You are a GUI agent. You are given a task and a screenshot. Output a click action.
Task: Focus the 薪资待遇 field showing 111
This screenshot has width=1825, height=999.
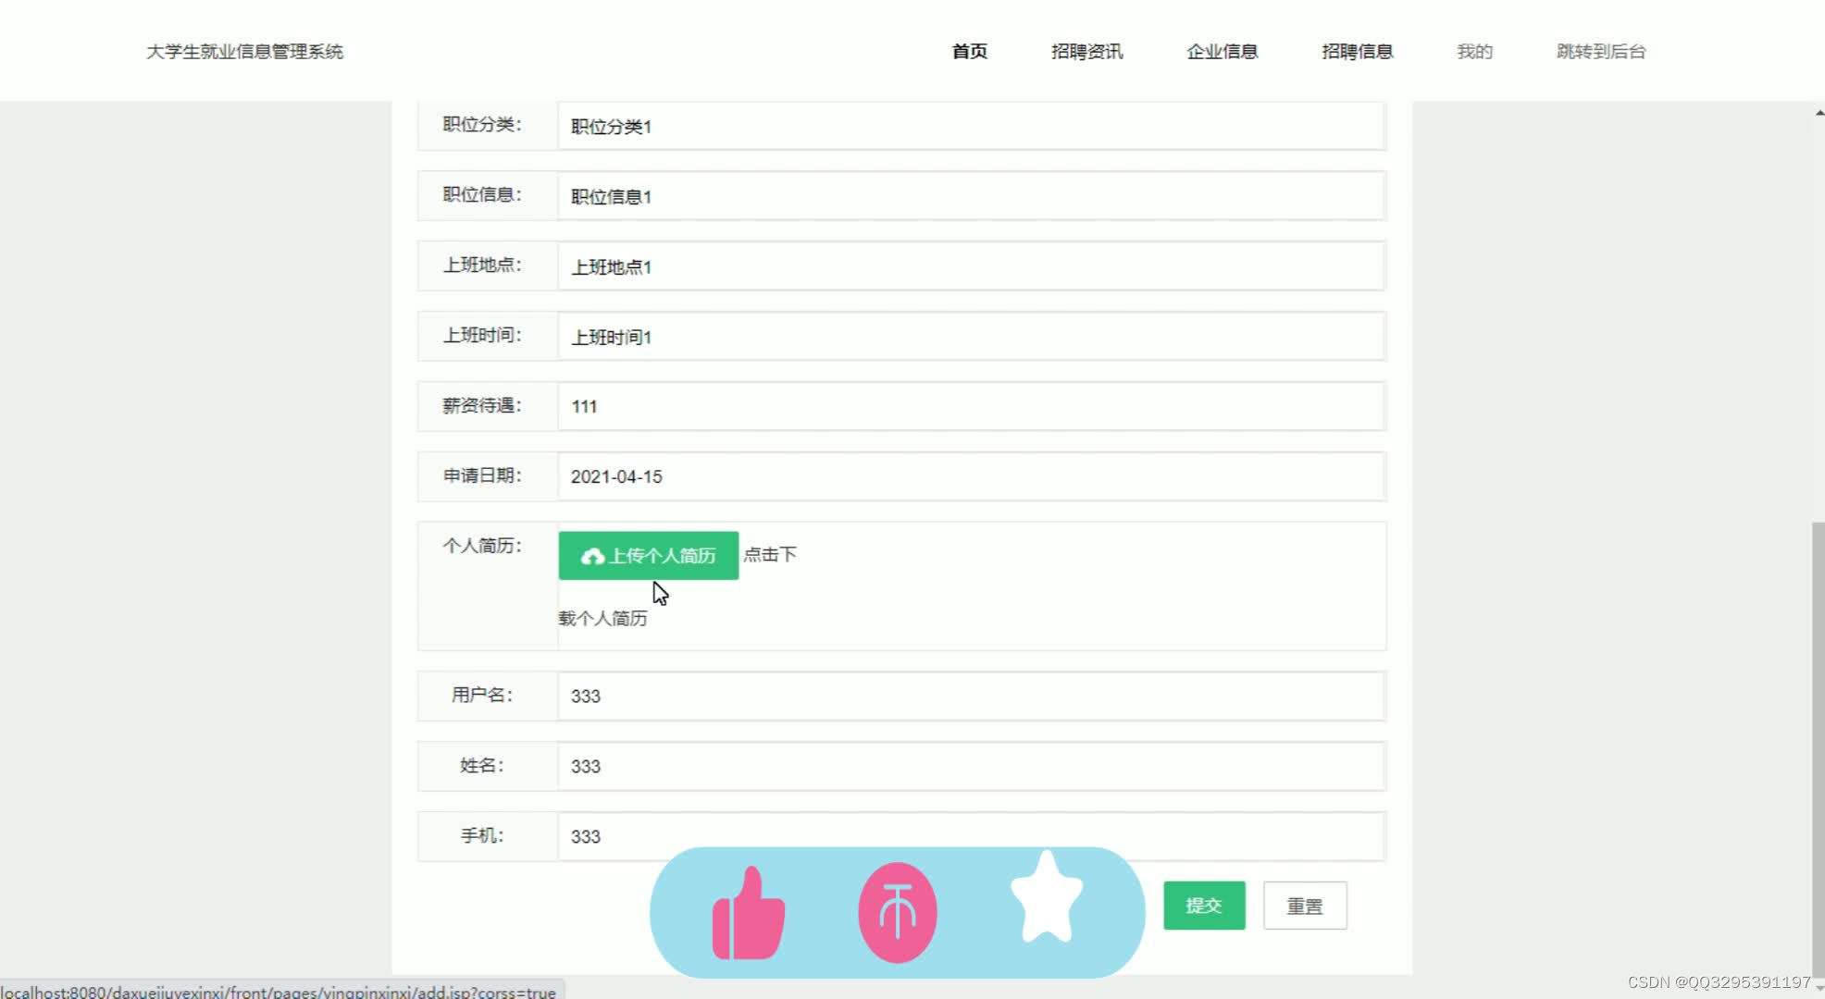972,406
